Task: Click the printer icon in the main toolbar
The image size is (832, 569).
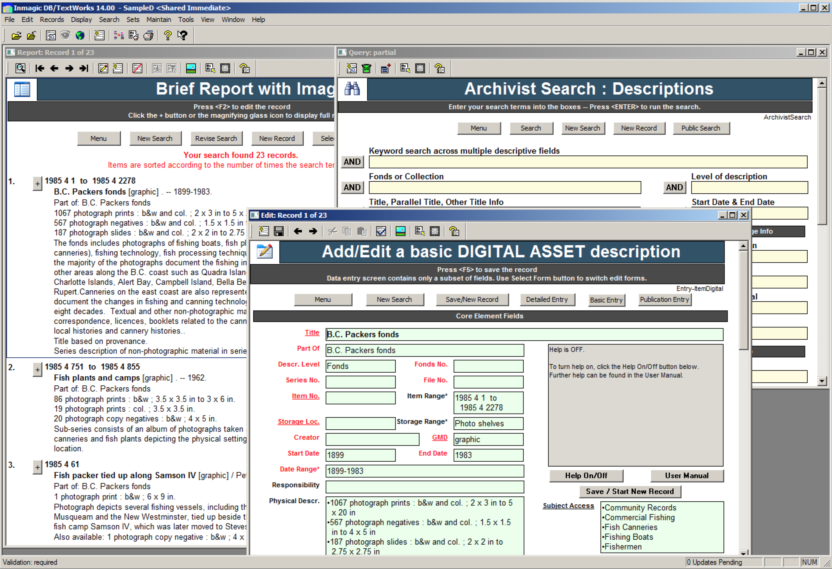Action: pyautogui.click(x=148, y=35)
